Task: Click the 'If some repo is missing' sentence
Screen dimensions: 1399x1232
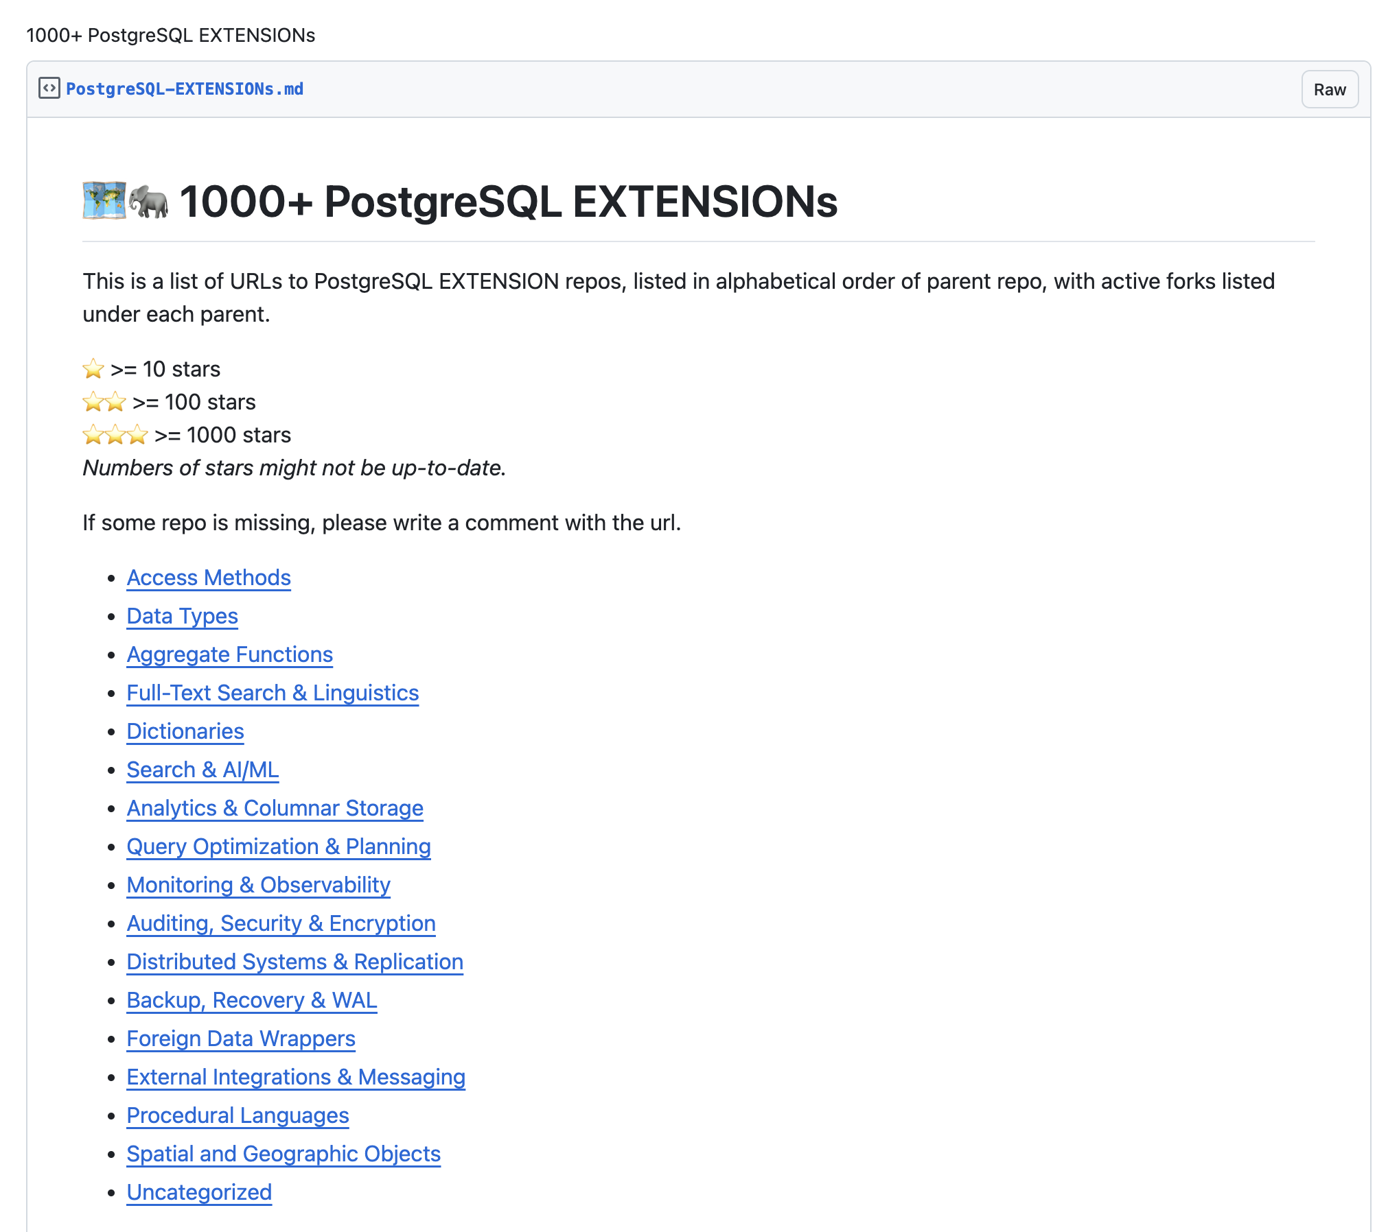Action: click(x=382, y=523)
